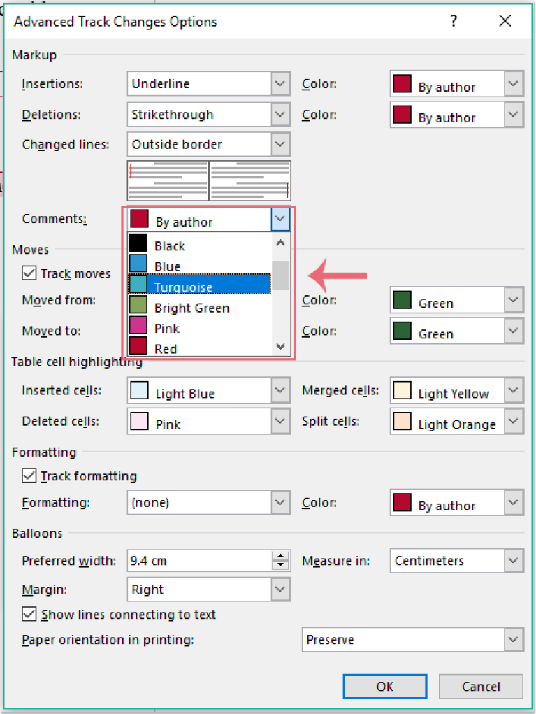Open the Inserted cells color dropdown

[280, 390]
